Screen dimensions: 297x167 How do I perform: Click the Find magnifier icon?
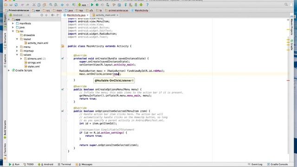click(51, 5)
